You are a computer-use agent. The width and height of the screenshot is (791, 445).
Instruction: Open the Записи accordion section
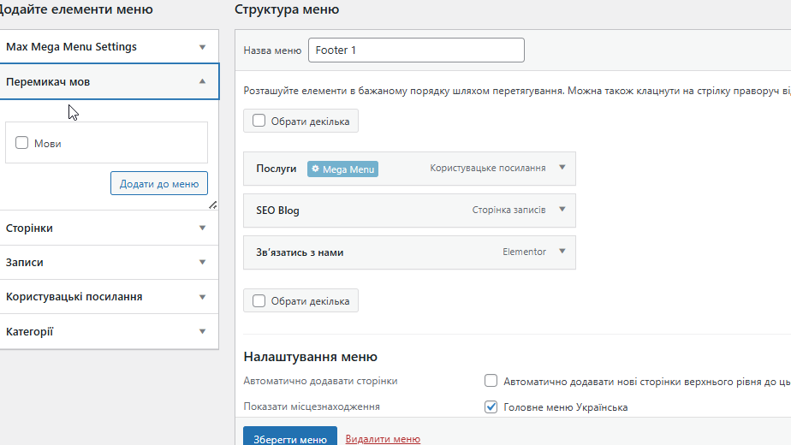(202, 262)
